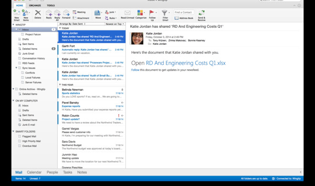
Task: Click the Move folder icon
Action: click(x=97, y=13)
